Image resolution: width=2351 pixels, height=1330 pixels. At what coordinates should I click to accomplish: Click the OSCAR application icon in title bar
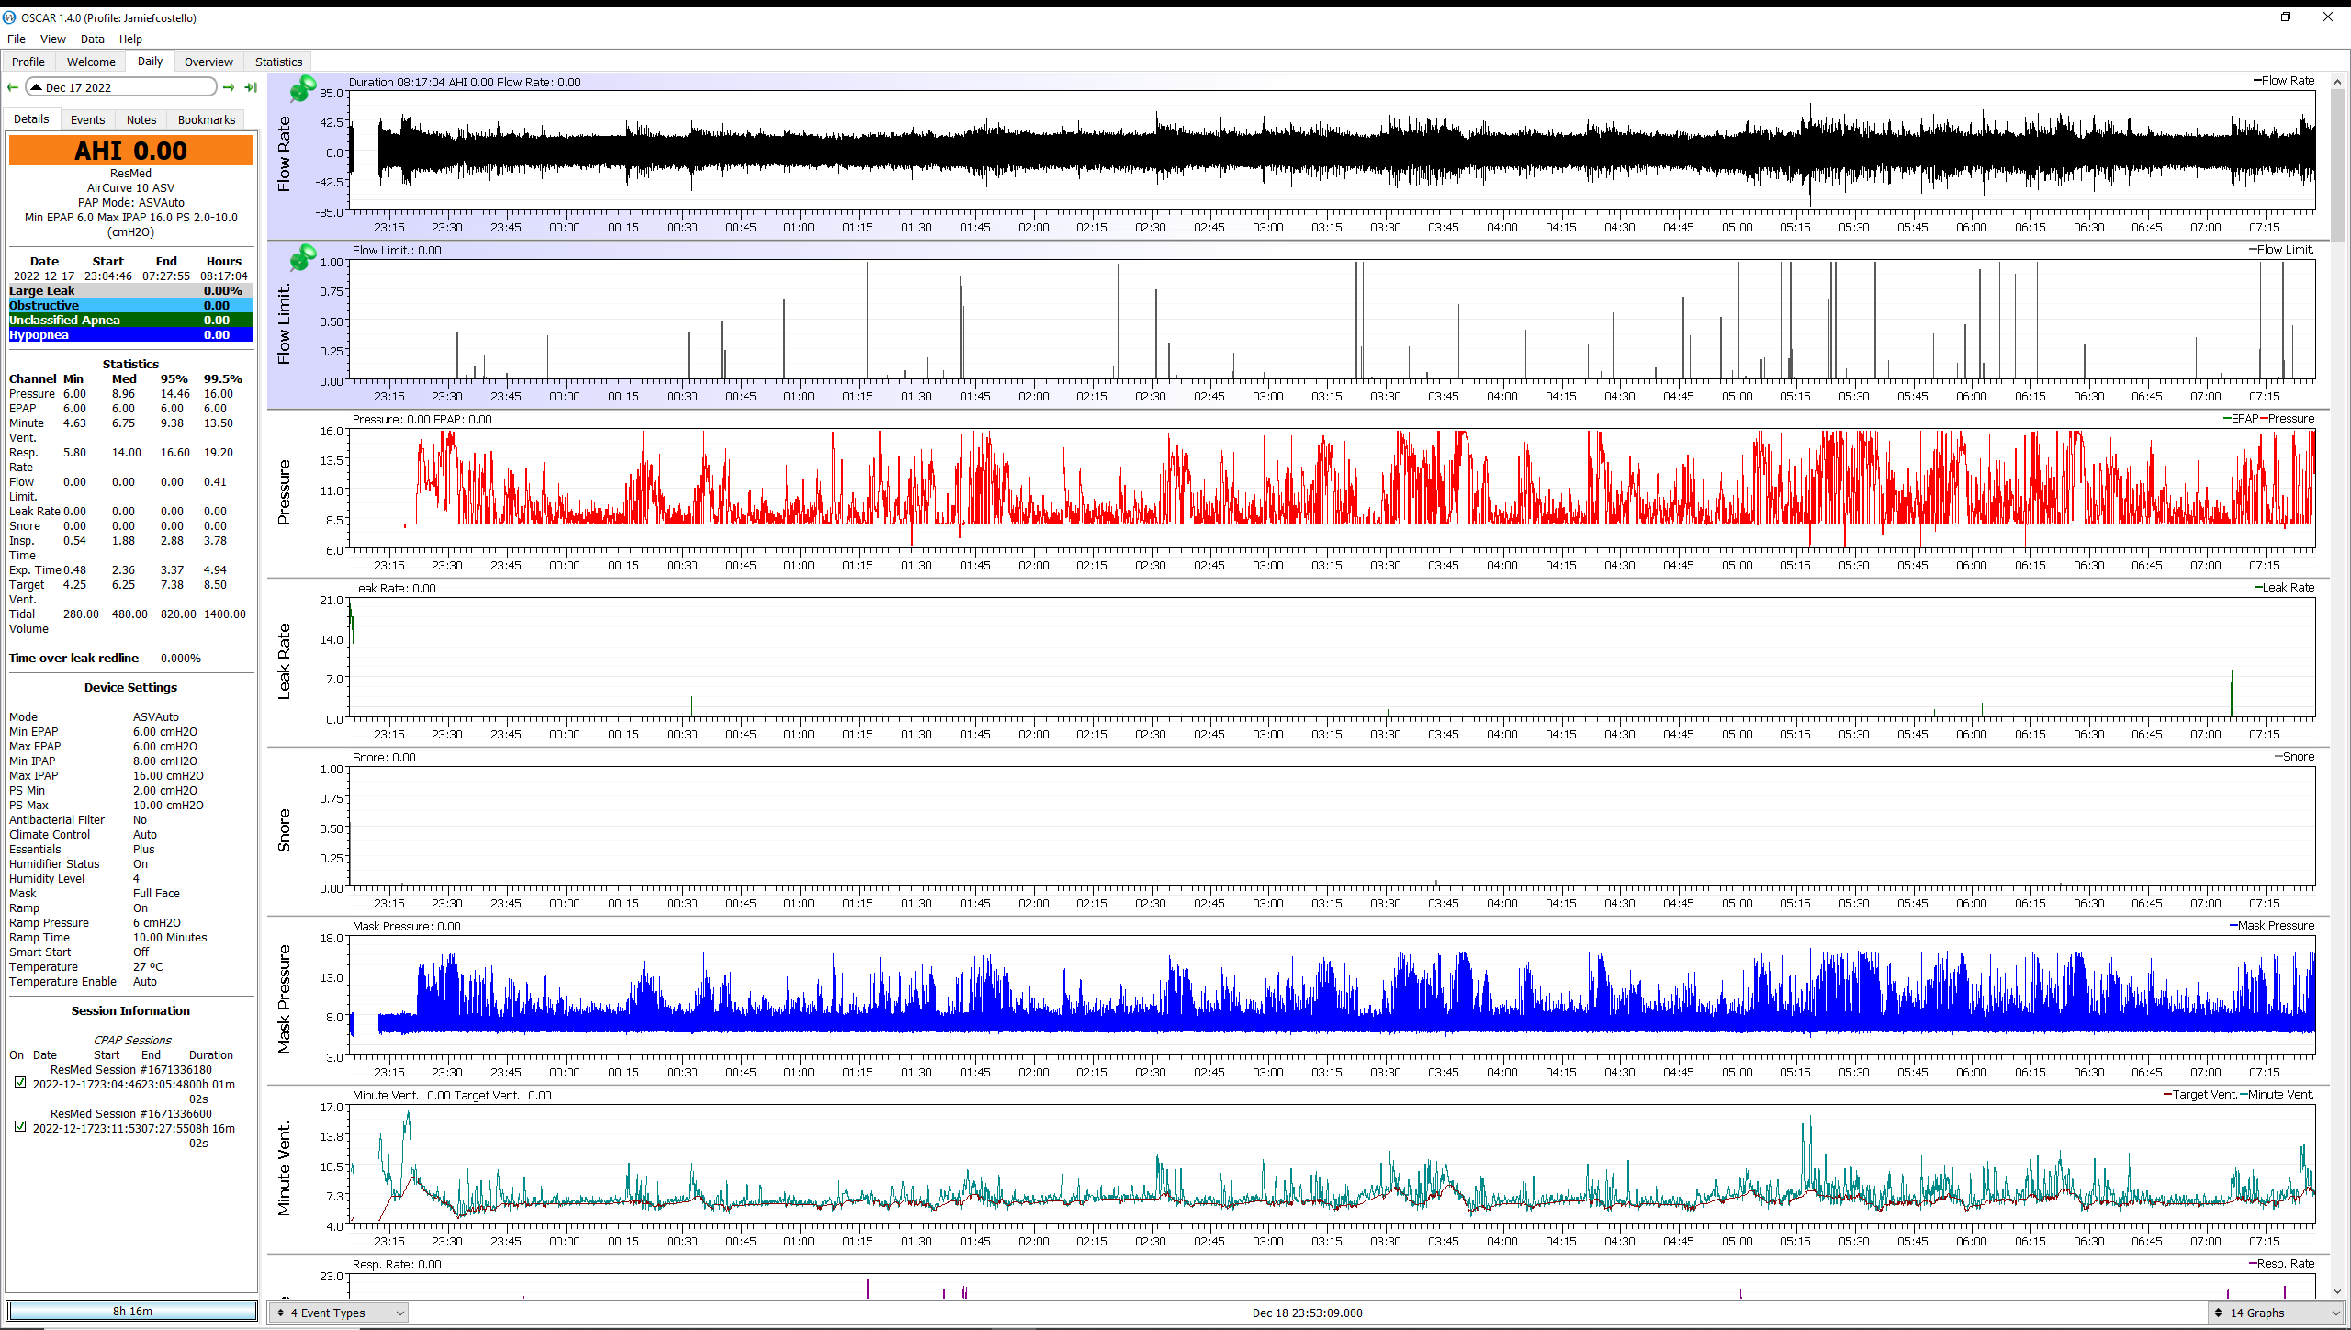click(9, 17)
